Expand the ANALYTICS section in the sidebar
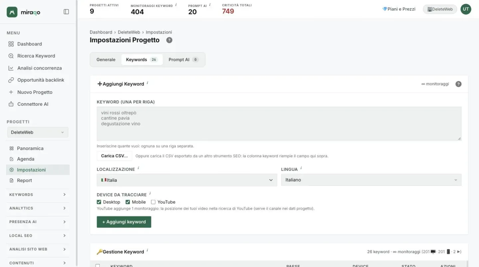479x267 pixels. pyautogui.click(x=38, y=208)
